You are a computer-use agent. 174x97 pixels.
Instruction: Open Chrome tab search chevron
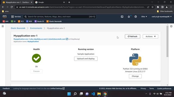tap(152, 2)
